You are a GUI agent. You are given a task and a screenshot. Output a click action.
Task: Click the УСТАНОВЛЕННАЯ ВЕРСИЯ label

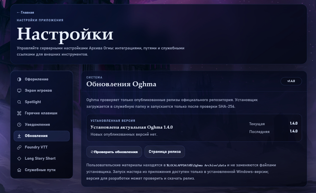[113, 121]
